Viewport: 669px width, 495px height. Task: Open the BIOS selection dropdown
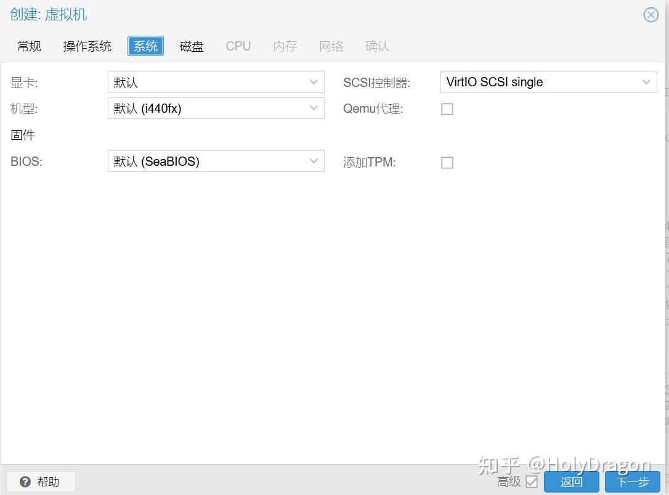(216, 161)
